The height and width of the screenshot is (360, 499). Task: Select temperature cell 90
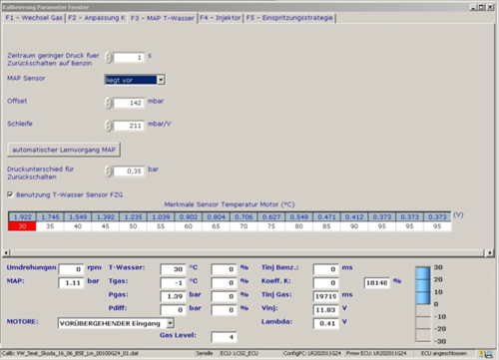(354, 226)
